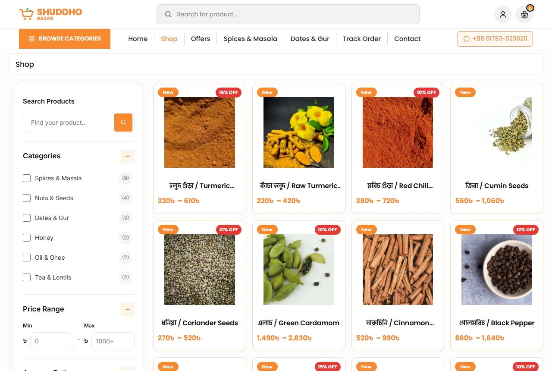Click the 12% OFF badge on Black Pepper
Viewport: 552px width, 371px height.
pyautogui.click(x=526, y=230)
